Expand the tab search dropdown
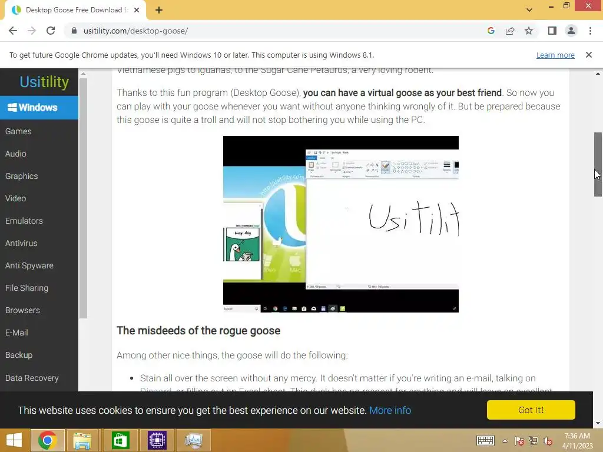This screenshot has width=603, height=452. pos(529,10)
